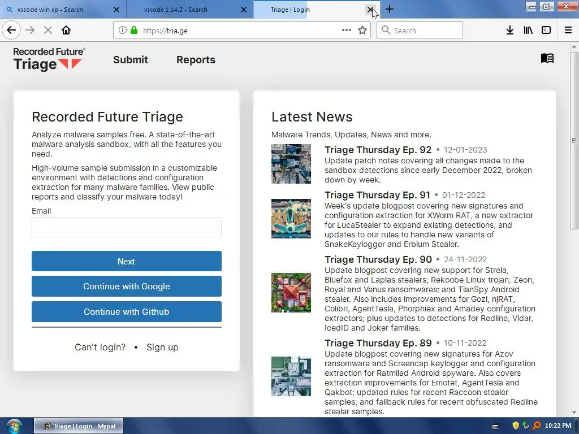Screen dimensions: 579x434
Task: Click the green arrows tray icon
Action: [x=526, y=426]
